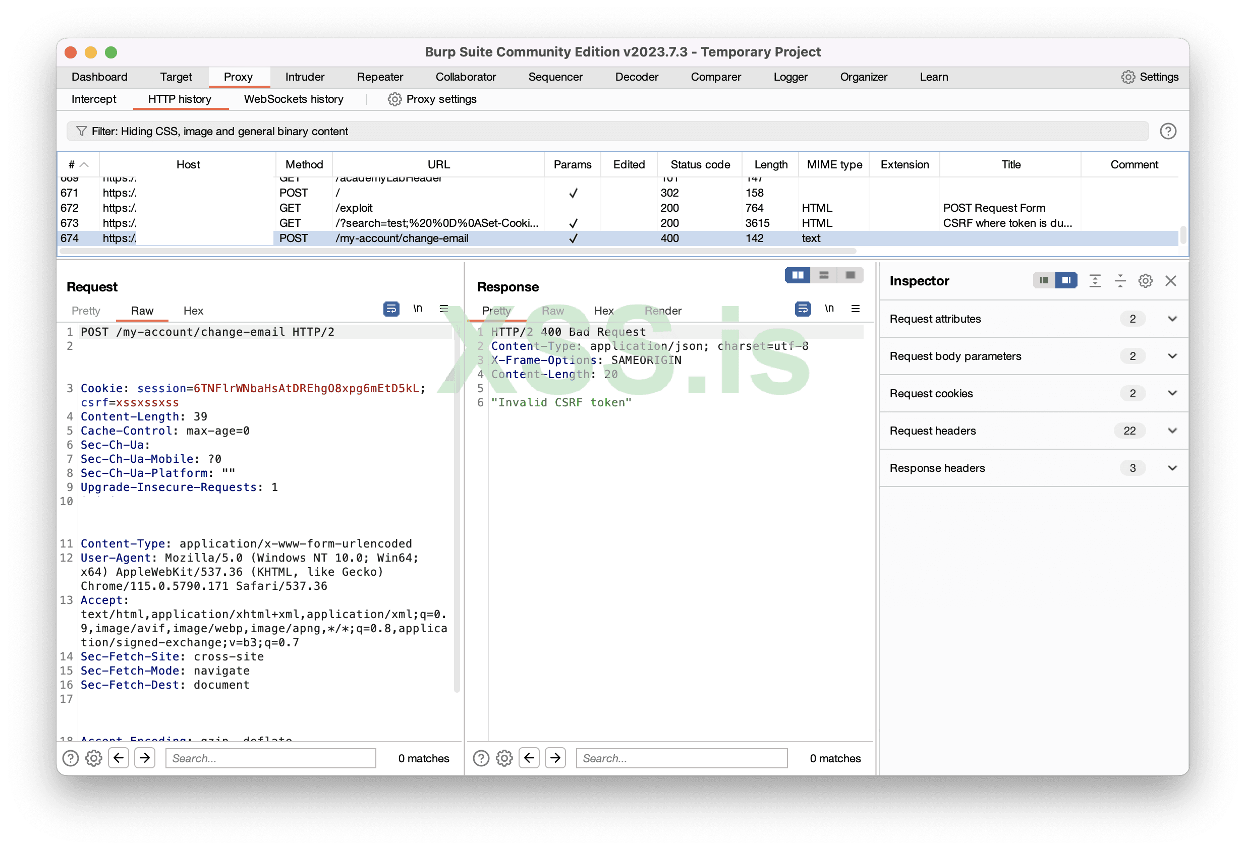Expand Response headers section

1172,468
